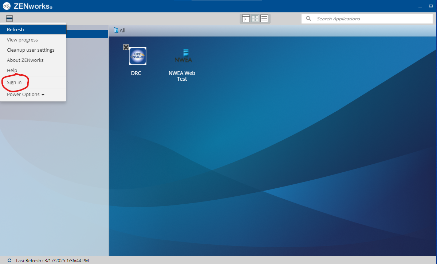
Task: Open About ZENworks from menu
Action: tap(25, 60)
